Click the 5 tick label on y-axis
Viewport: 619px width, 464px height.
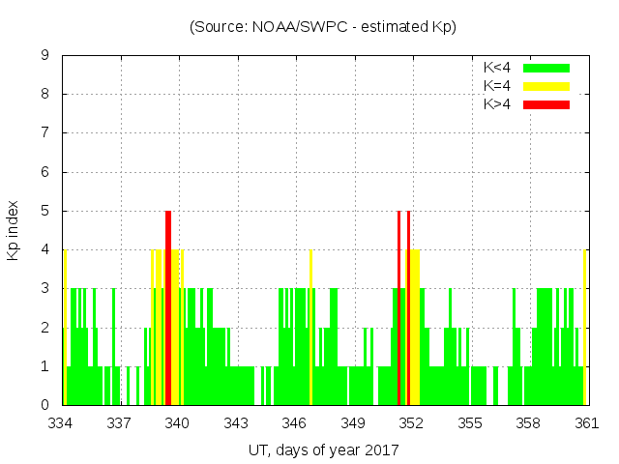point(45,211)
